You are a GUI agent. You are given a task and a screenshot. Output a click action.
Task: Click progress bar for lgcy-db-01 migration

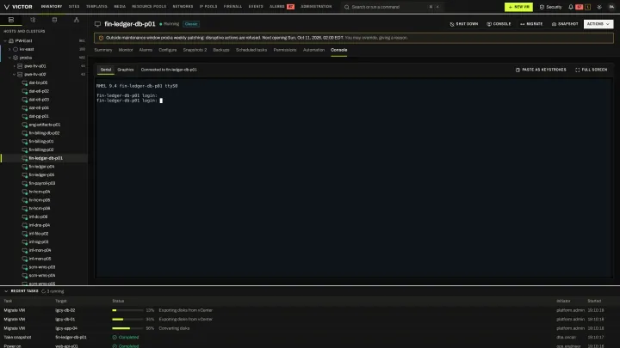coord(127,320)
